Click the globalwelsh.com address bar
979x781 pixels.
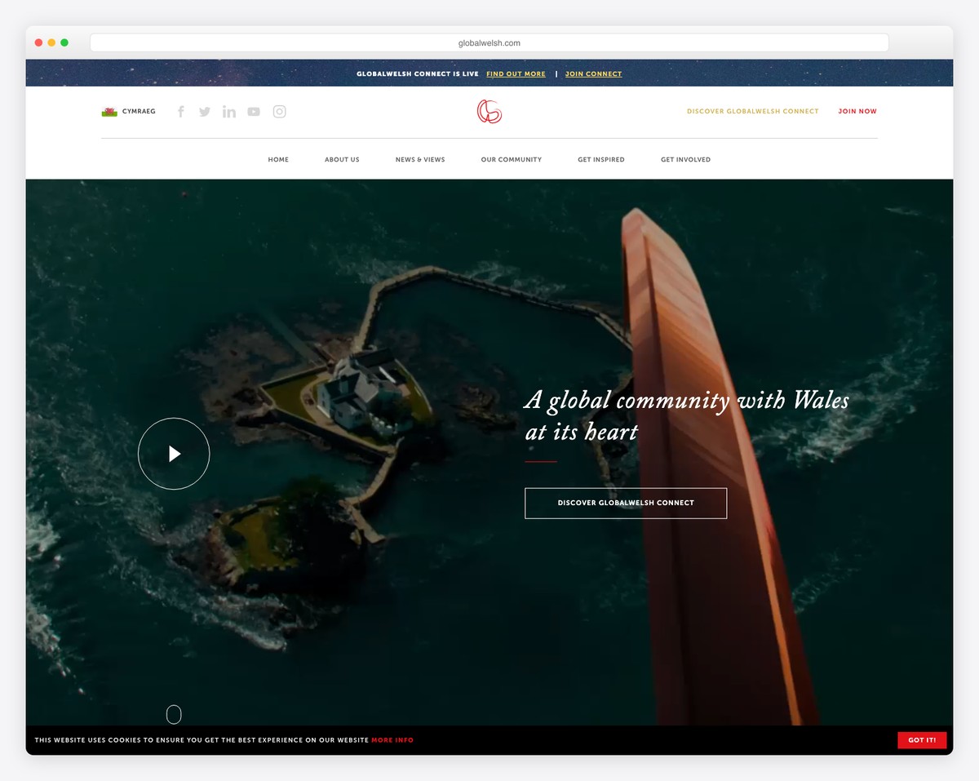click(x=489, y=43)
